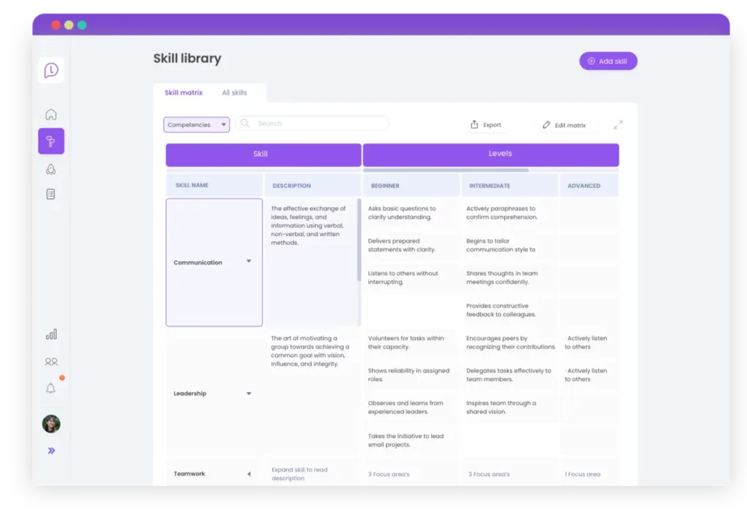Open the document notes icon in sidebar

coord(51,193)
